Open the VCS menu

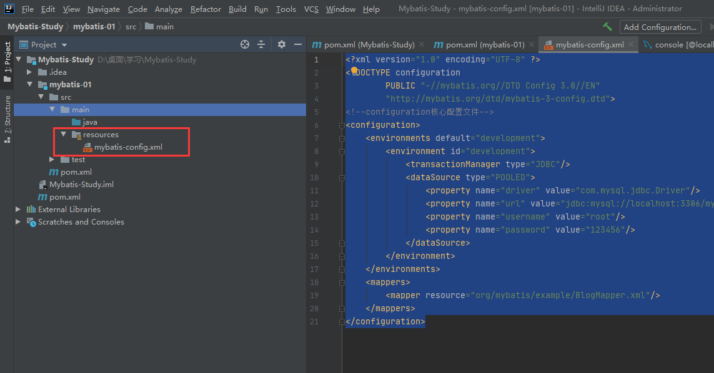click(312, 9)
